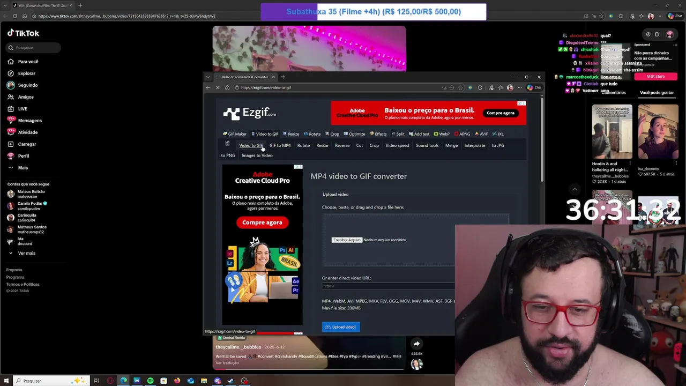
Task: Select to PNG submenu tab
Action: click(228, 155)
